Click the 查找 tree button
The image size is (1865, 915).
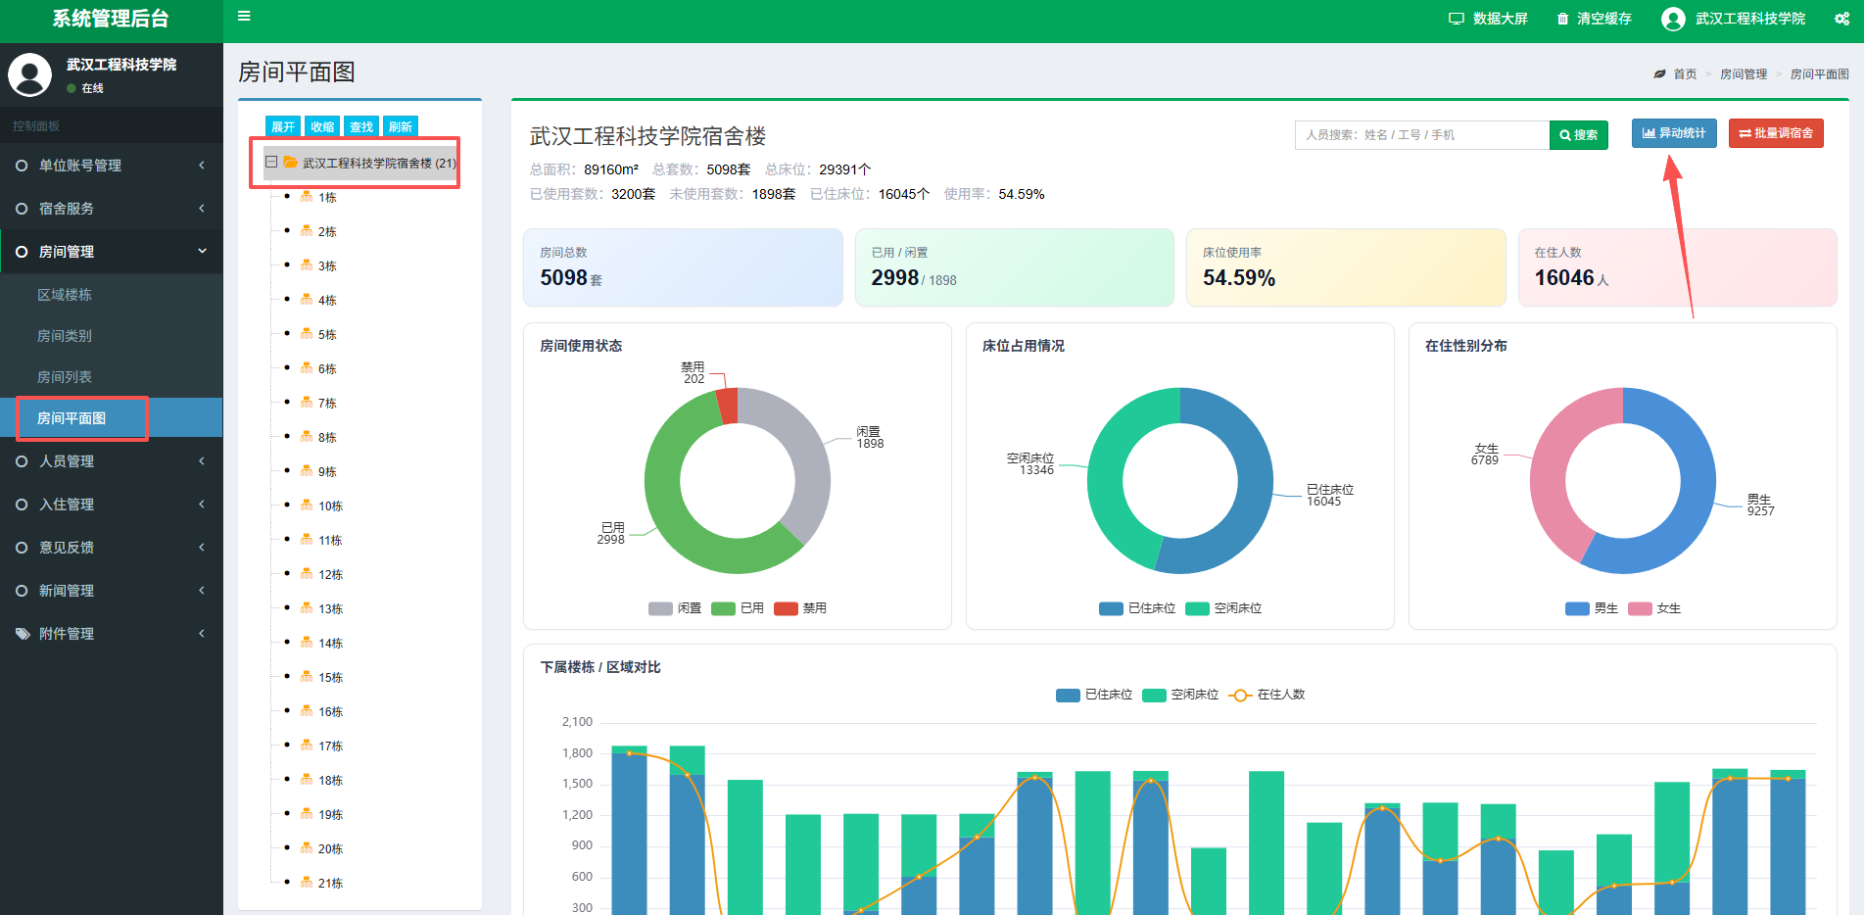pos(361,126)
